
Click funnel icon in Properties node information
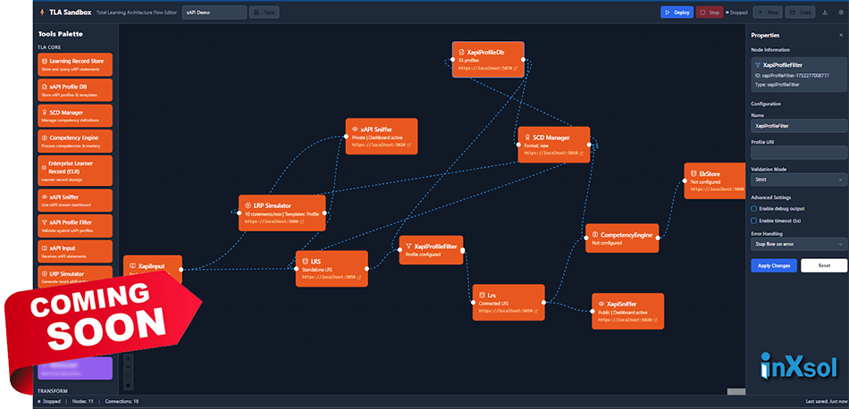coord(758,65)
